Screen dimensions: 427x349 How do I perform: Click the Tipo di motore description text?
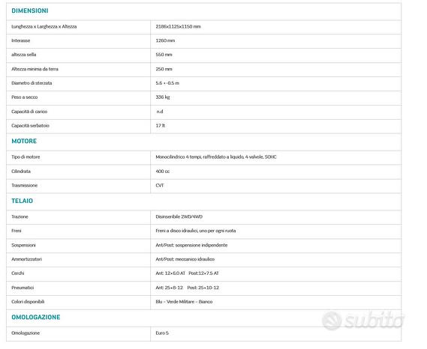click(216, 157)
